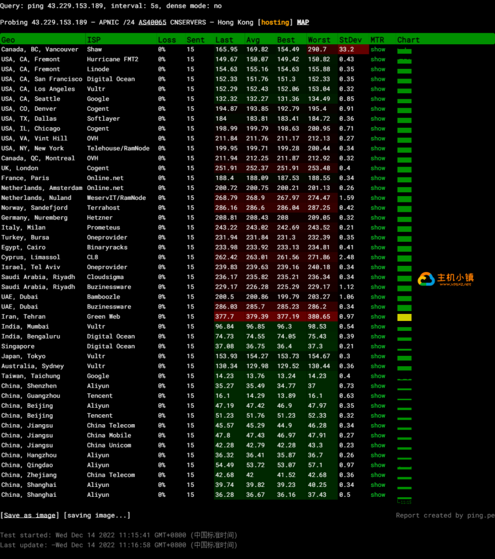This screenshot has width=495, height=559.
Task: Show MTR for Singapore Digital Ocean row
Action: coord(378,346)
